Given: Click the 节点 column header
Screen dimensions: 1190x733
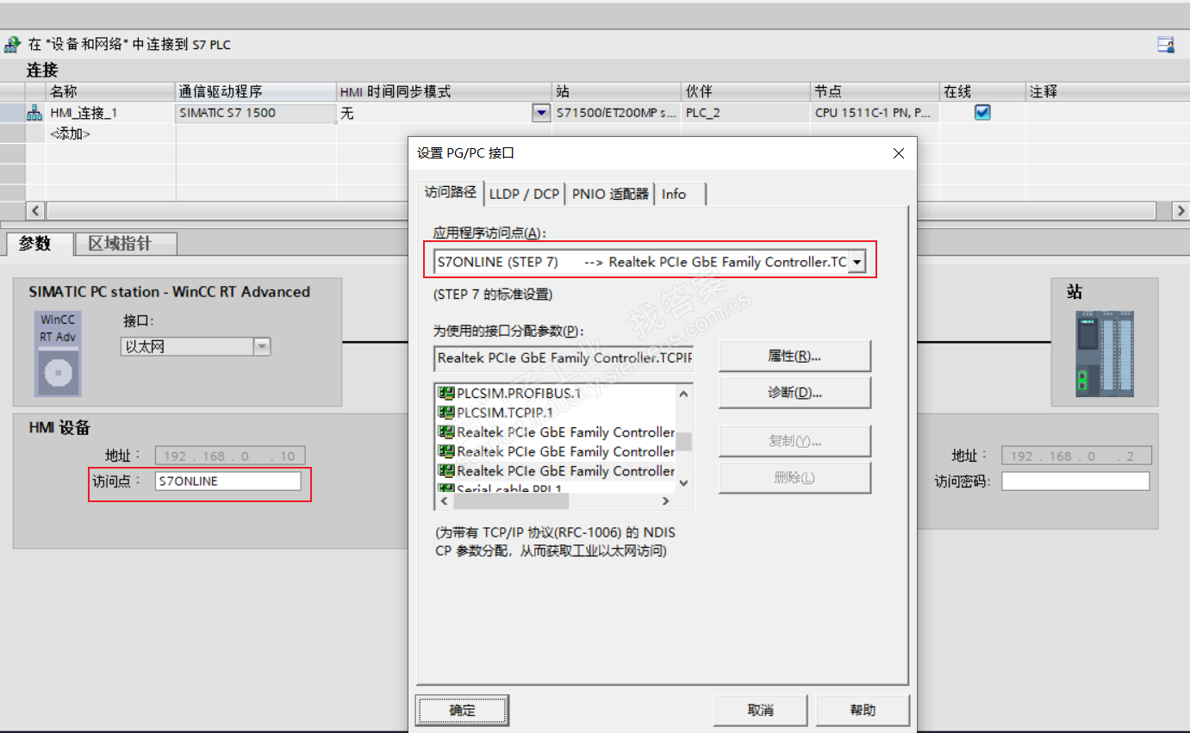Looking at the screenshot, I should coord(875,91).
